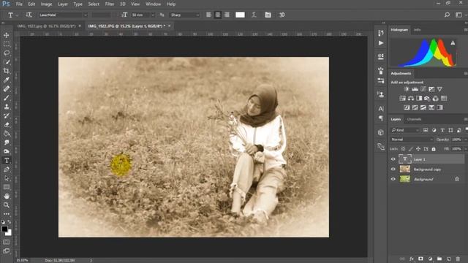Screen dimensions: 468x263
Task: Click the Create warped text icon
Action: pyautogui.click(x=254, y=15)
